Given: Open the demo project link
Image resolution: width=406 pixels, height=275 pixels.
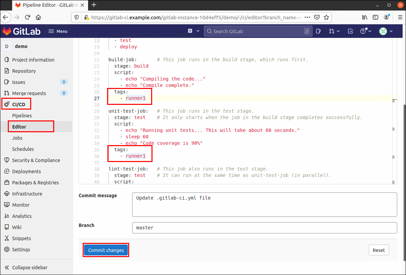Looking at the screenshot, I should click(x=21, y=47).
